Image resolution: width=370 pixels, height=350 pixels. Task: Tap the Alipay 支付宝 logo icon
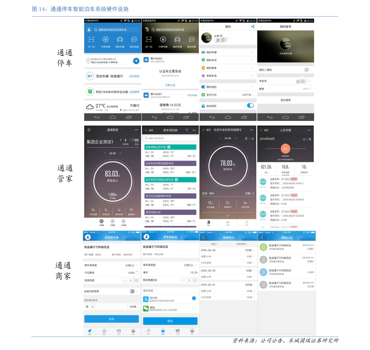(146, 299)
